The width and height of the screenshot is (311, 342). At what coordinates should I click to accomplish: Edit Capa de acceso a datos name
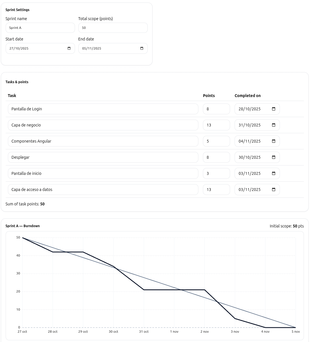click(103, 190)
